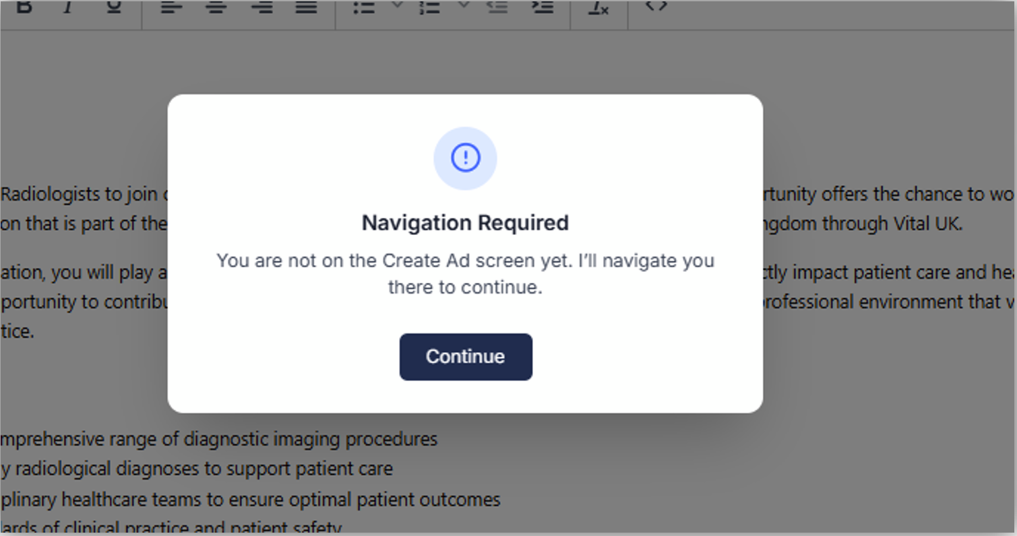This screenshot has height=536, width=1017.
Task: Expand the numbered list style dropdown
Action: click(464, 5)
